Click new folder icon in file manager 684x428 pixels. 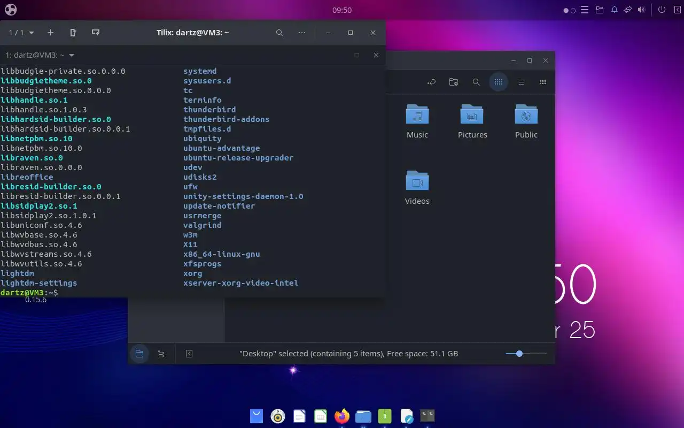454,82
